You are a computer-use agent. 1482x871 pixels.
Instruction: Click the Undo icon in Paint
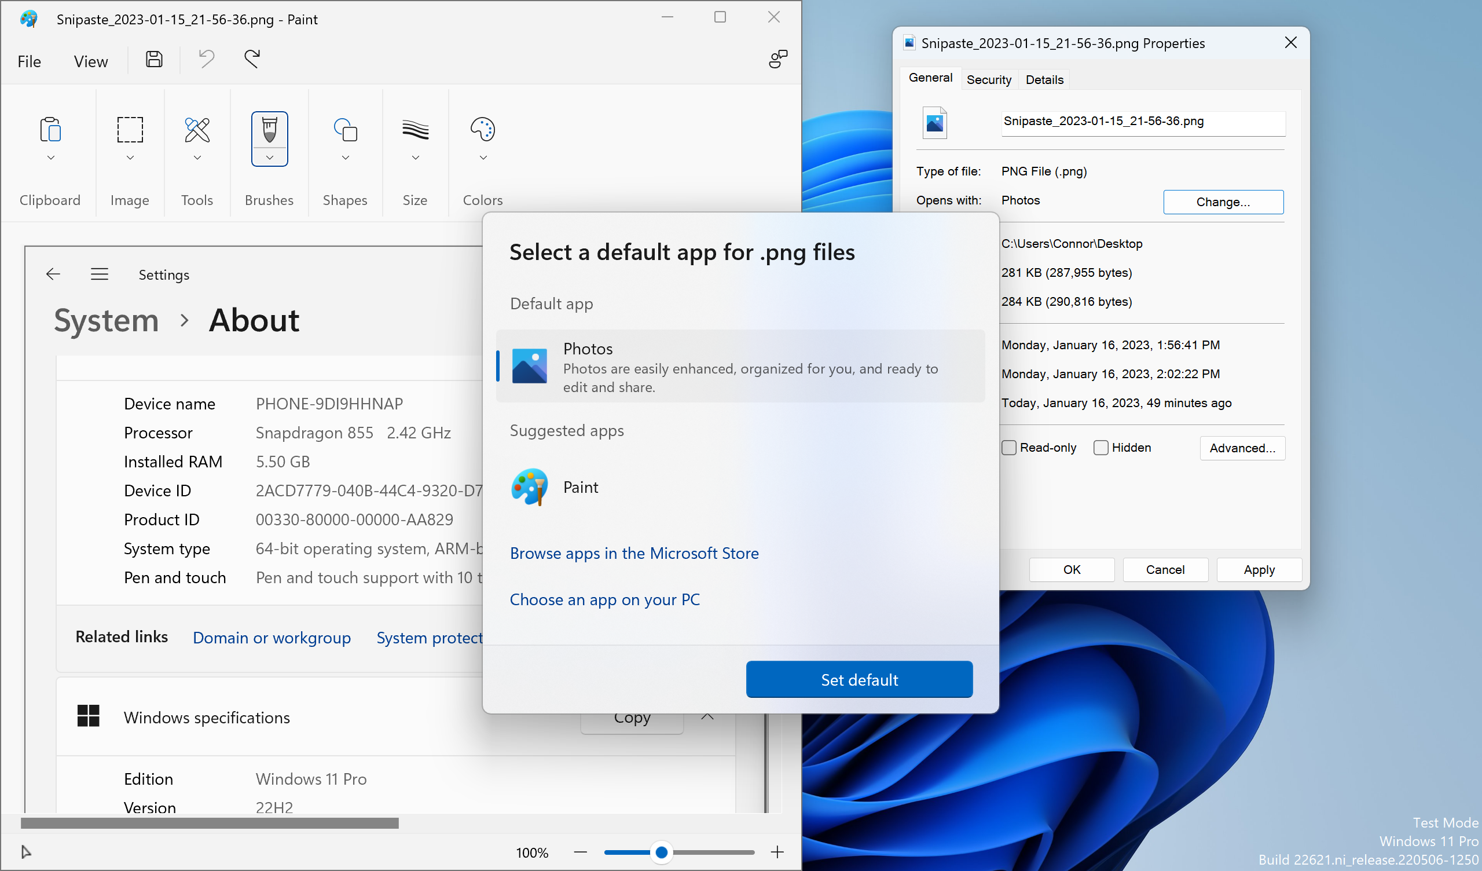[205, 59]
